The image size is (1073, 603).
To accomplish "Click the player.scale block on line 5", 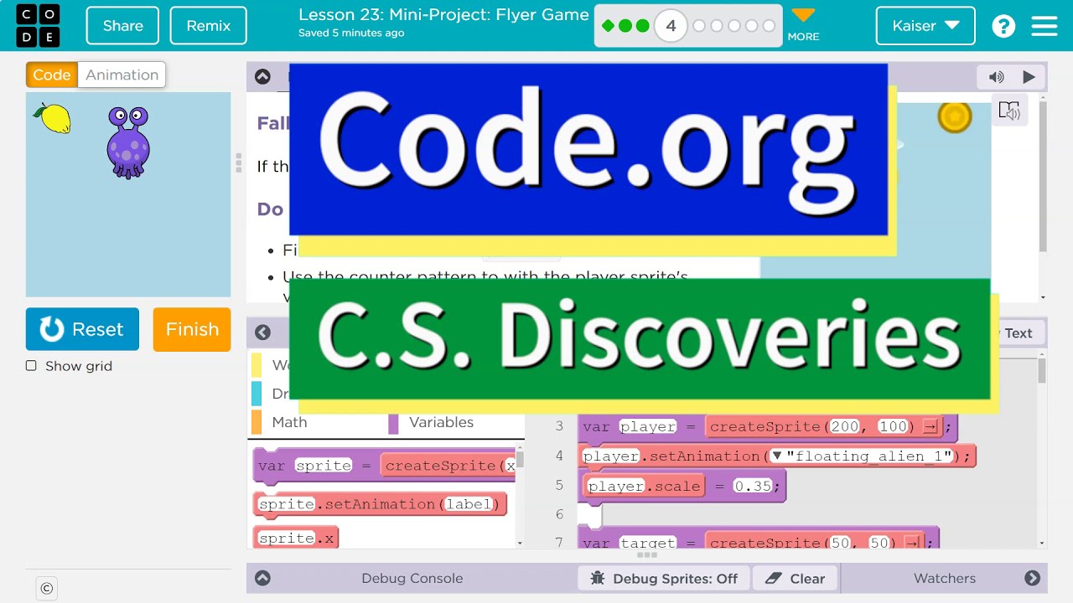I will [x=644, y=486].
